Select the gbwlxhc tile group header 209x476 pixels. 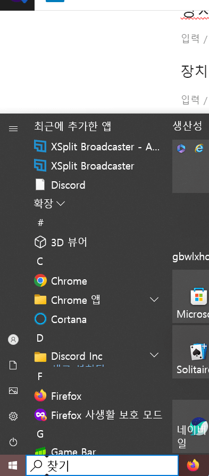pyautogui.click(x=190, y=257)
